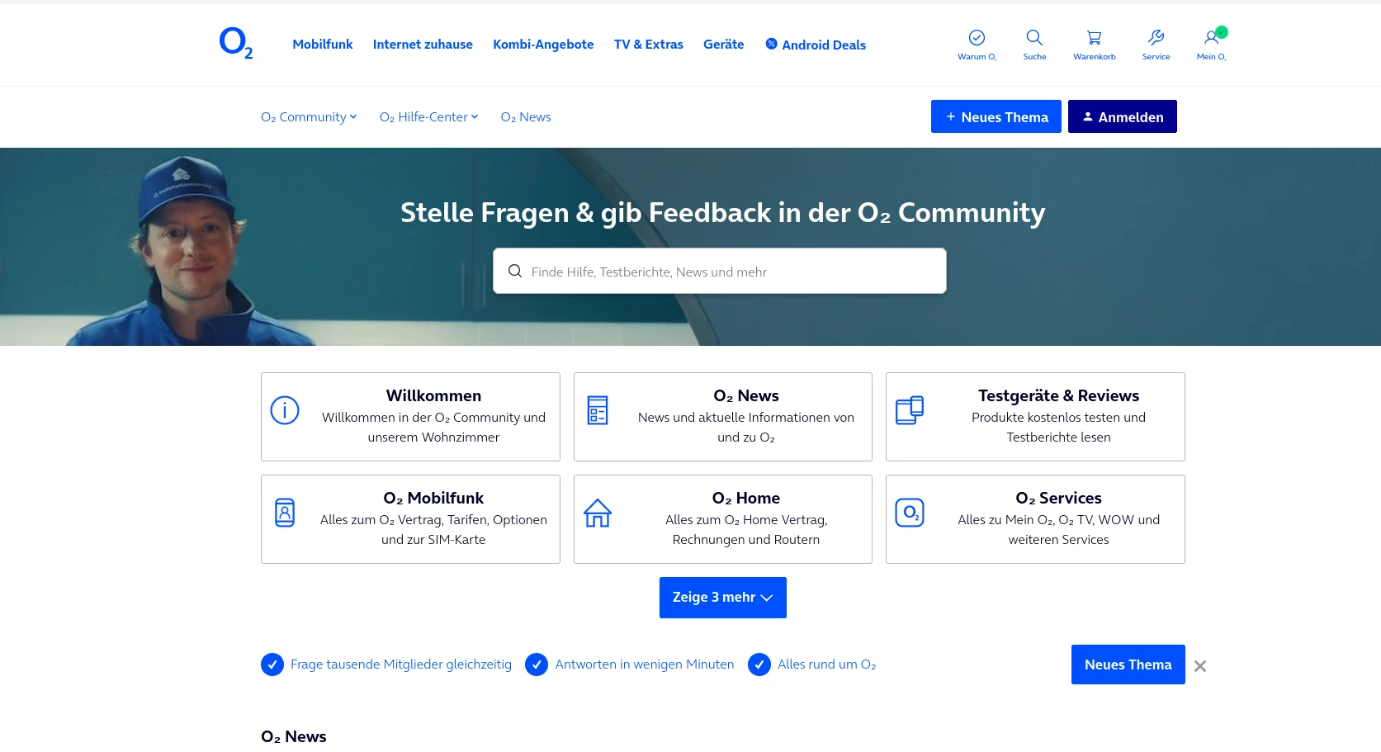Click the Anmelden button
This screenshot has height=752, width=1381.
[x=1123, y=116]
